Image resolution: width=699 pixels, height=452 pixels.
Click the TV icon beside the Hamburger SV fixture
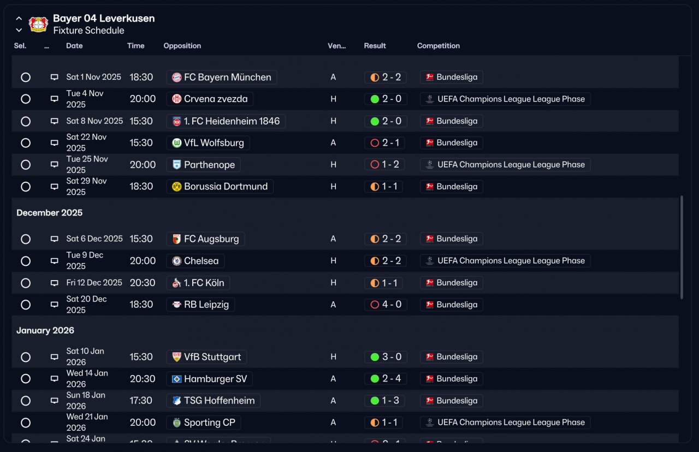(x=54, y=379)
